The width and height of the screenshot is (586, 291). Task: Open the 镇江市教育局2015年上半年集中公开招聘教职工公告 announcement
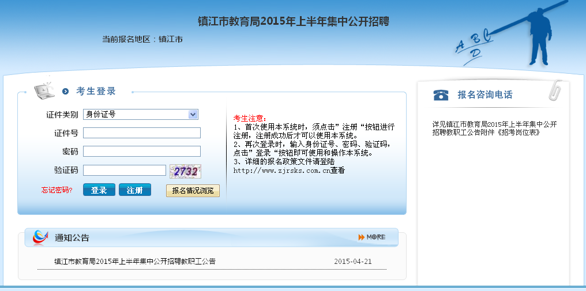point(135,261)
